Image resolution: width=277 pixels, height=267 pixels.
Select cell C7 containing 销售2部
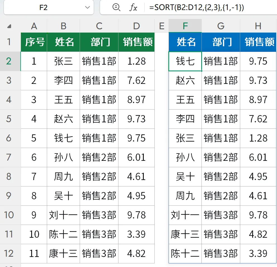(x=99, y=157)
